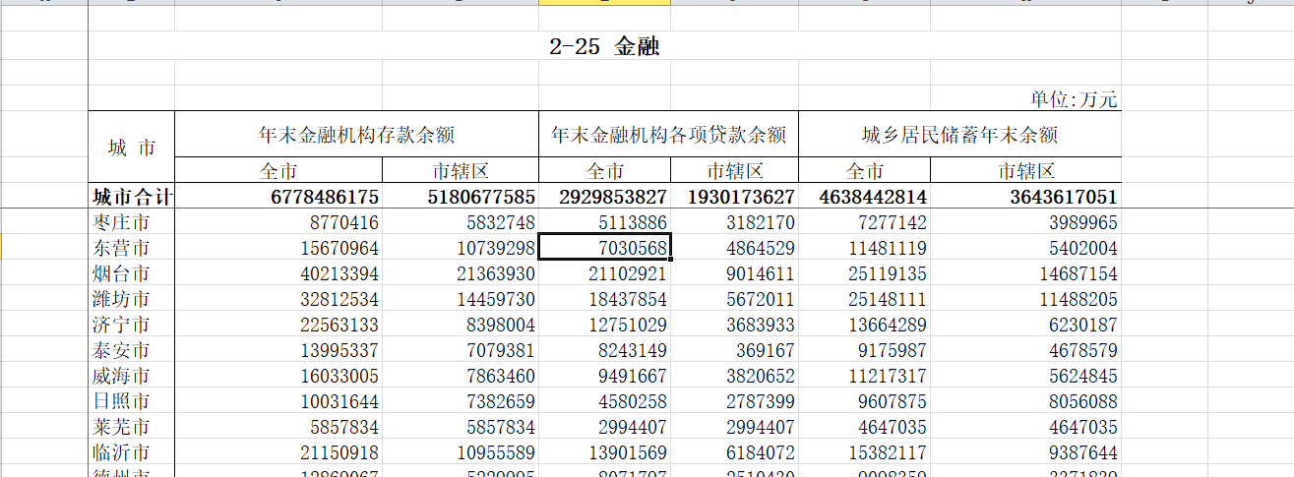This screenshot has height=477, width=1294.
Task: Select cell with value 9175987
Action: [x=865, y=350]
